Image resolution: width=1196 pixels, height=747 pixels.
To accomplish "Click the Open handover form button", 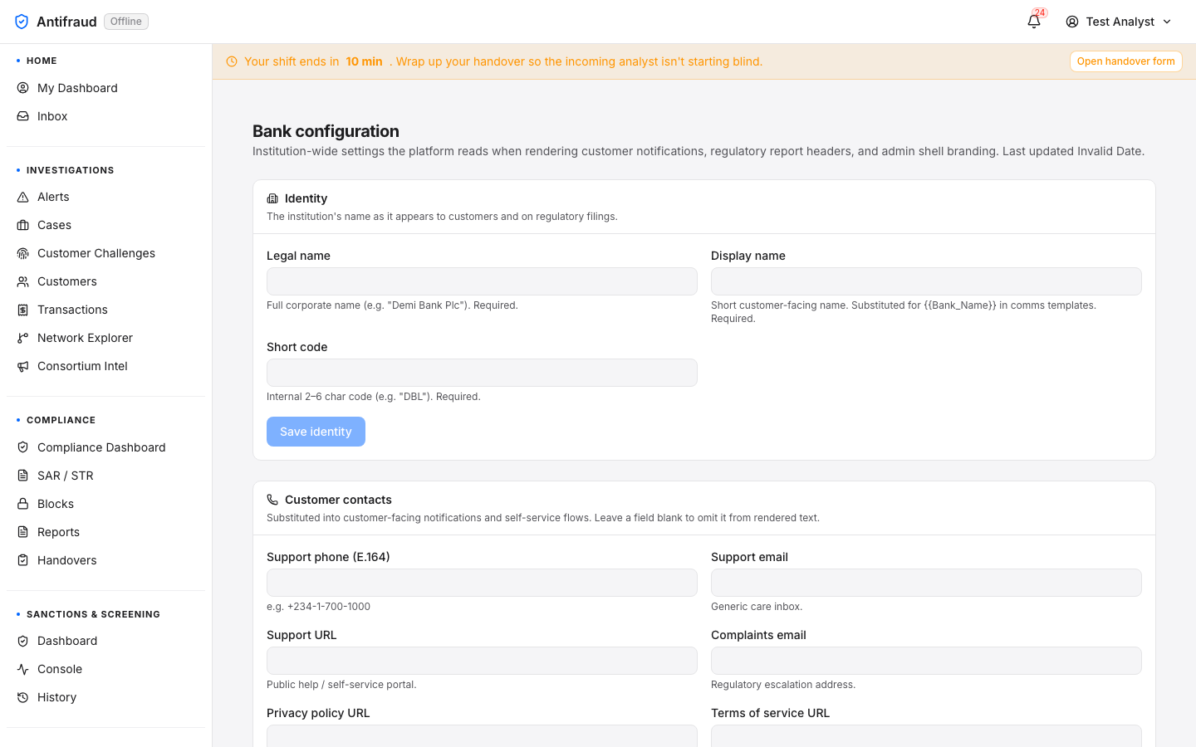I will pos(1125,61).
